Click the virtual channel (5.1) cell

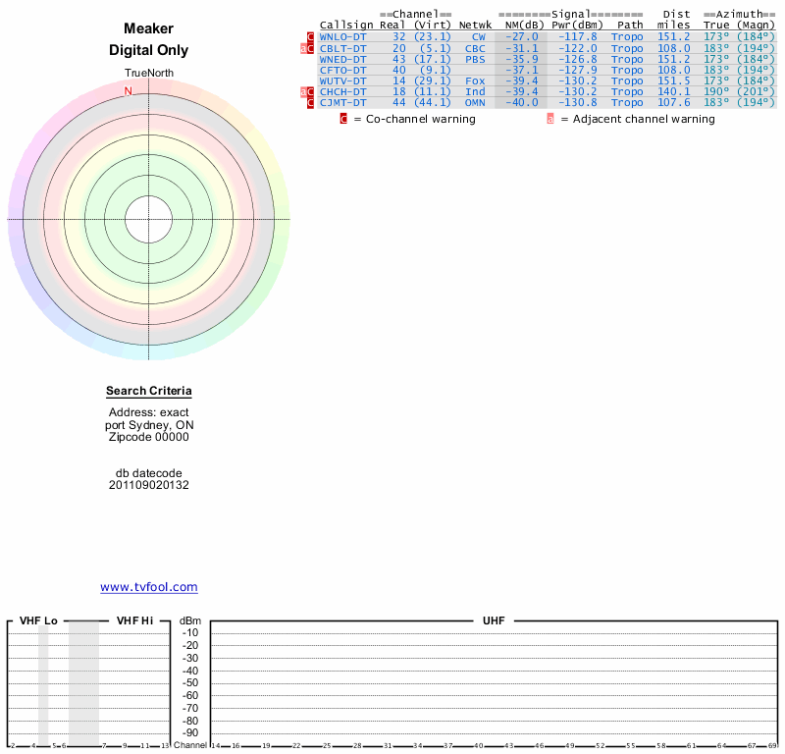coord(436,48)
